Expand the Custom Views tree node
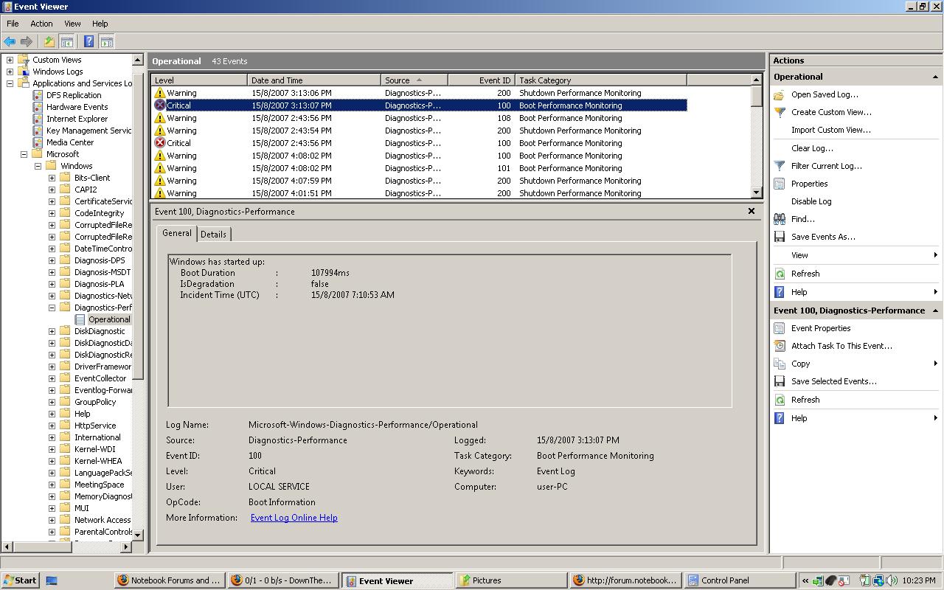The width and height of the screenshot is (944, 590). [10, 60]
